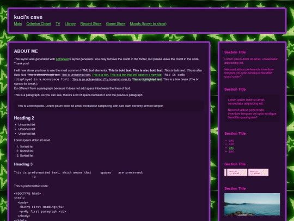Viewport: 294px width, 221px height.
Task: Click the last List item in sidebar
Action: 231,152
